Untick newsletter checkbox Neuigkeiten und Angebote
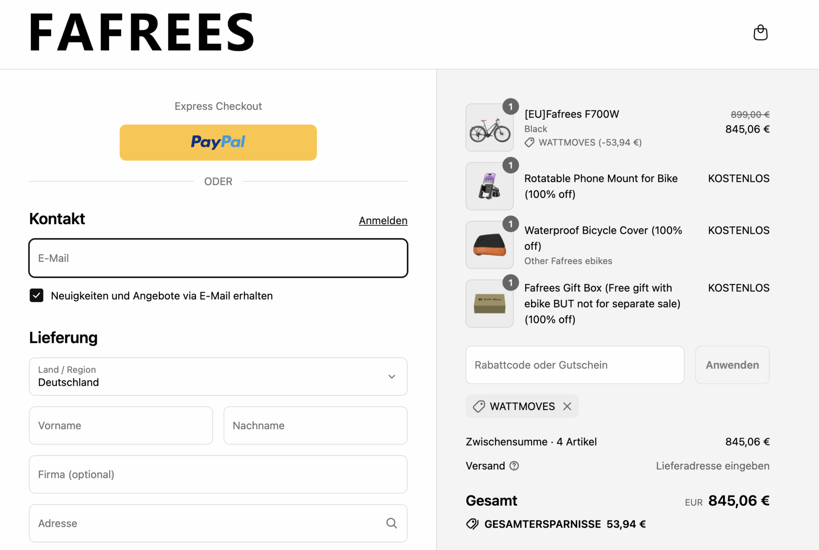The height and width of the screenshot is (550, 819). (x=36, y=296)
